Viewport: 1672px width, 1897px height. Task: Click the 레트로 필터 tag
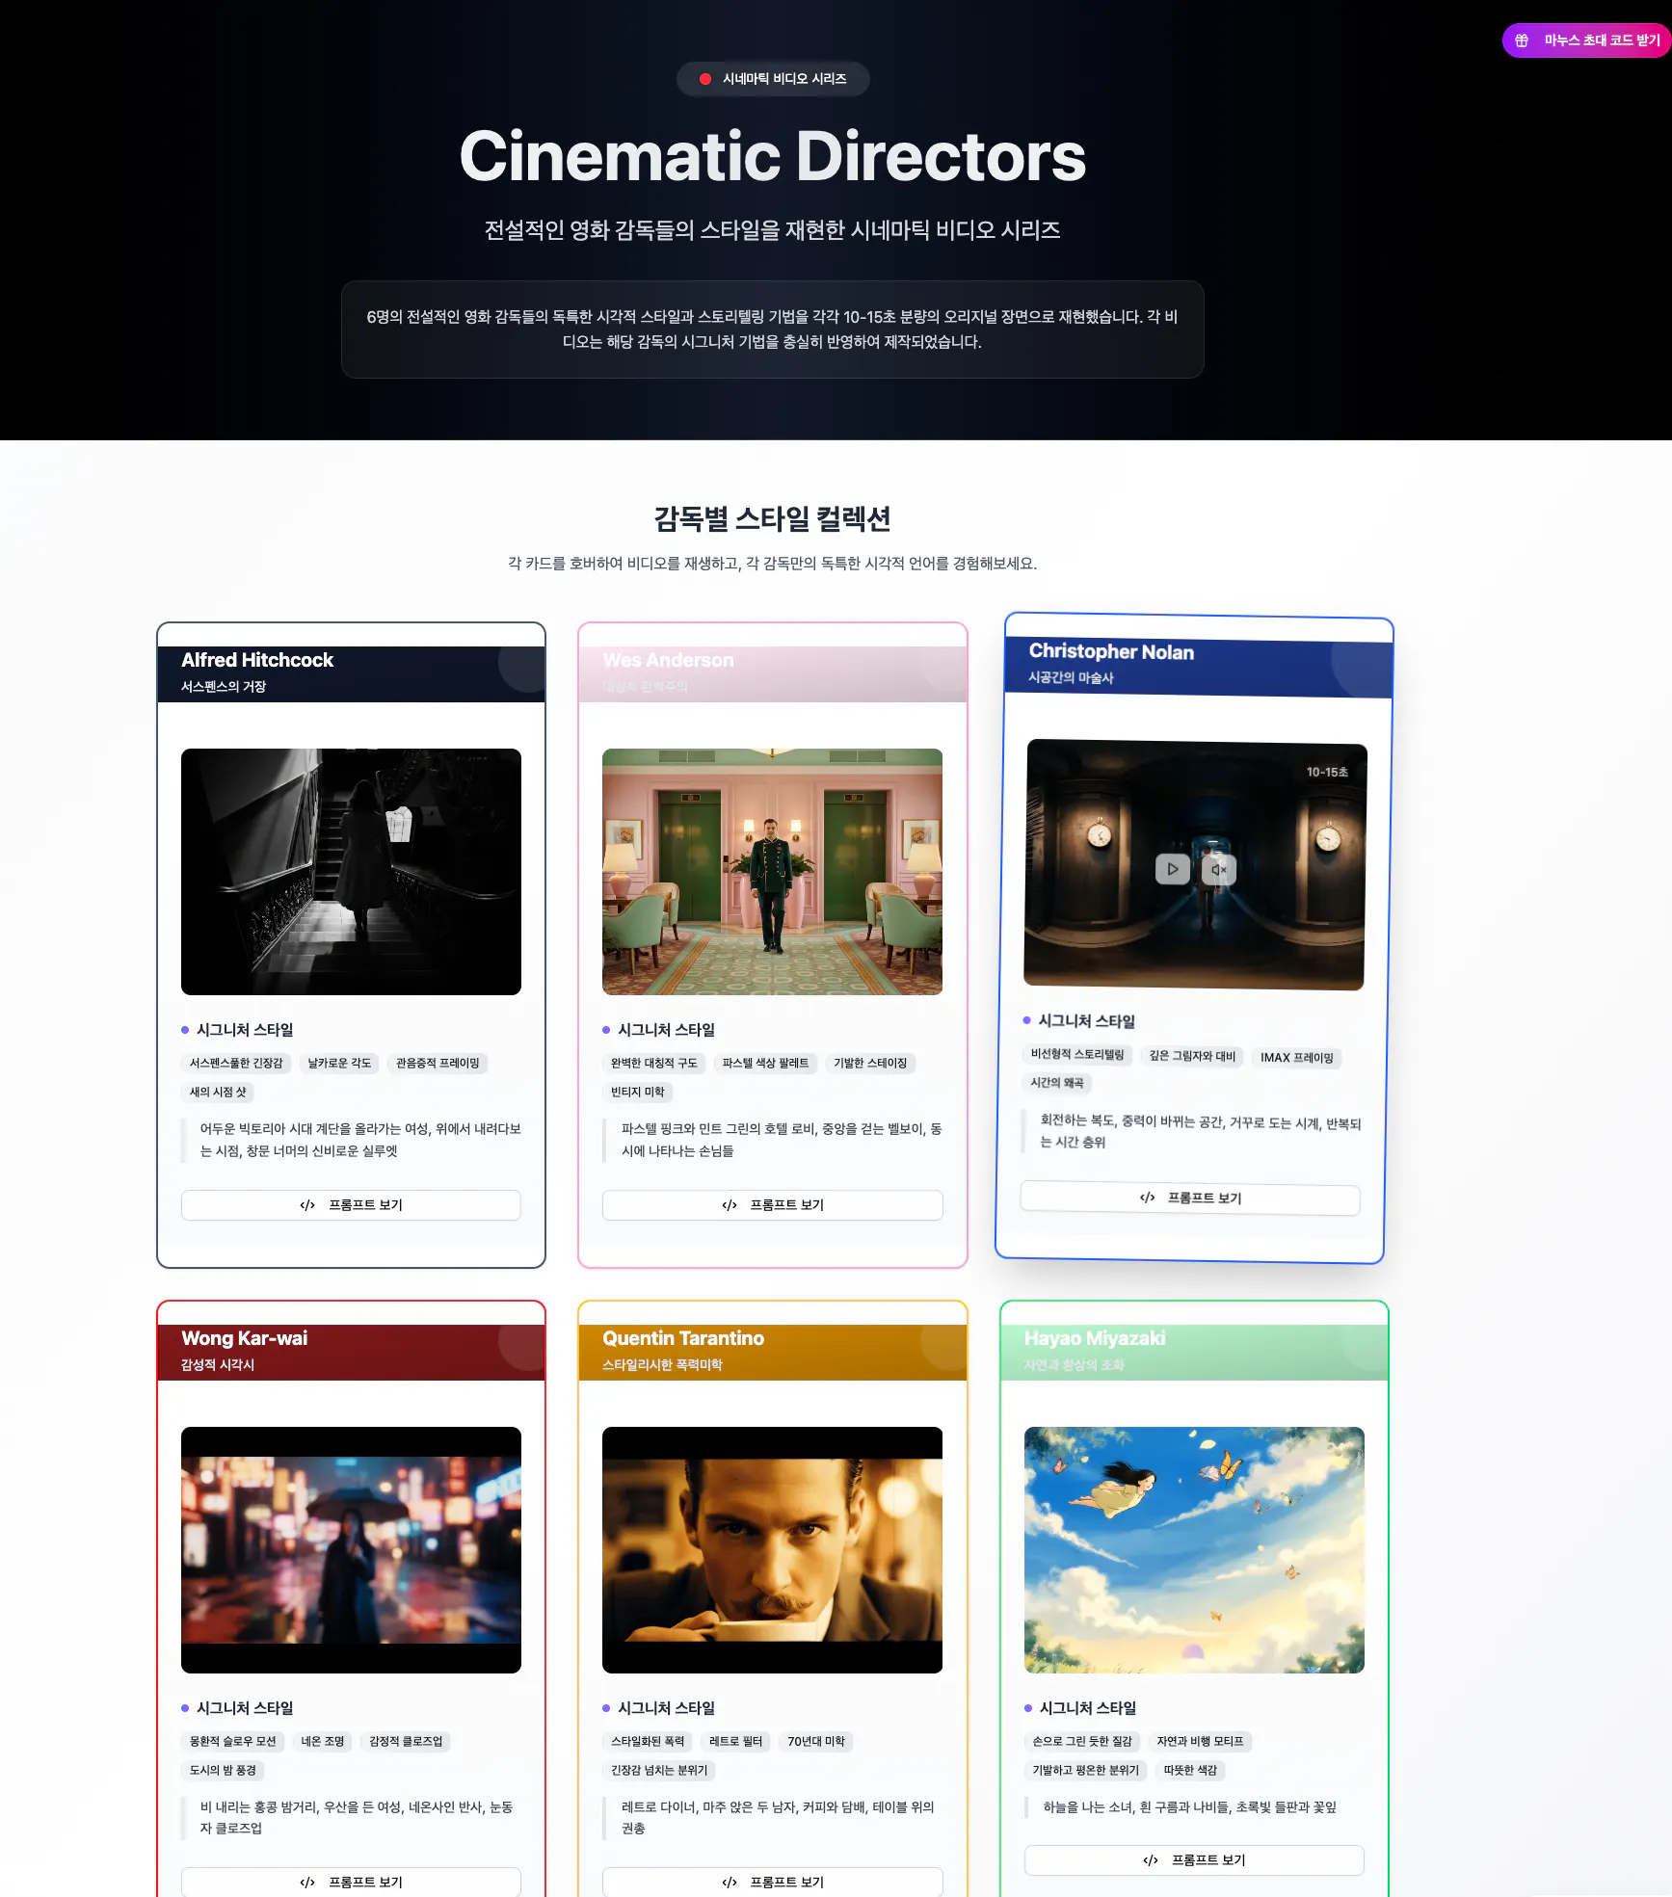coord(736,1742)
